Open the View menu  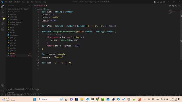(x=23, y=2)
